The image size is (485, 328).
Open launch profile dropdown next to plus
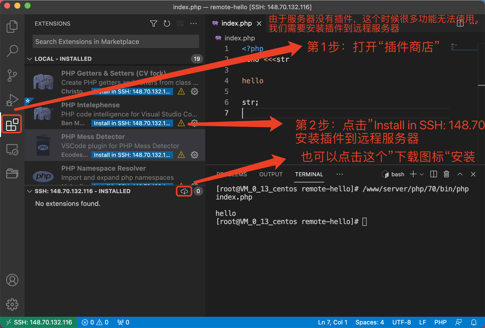tap(422, 174)
